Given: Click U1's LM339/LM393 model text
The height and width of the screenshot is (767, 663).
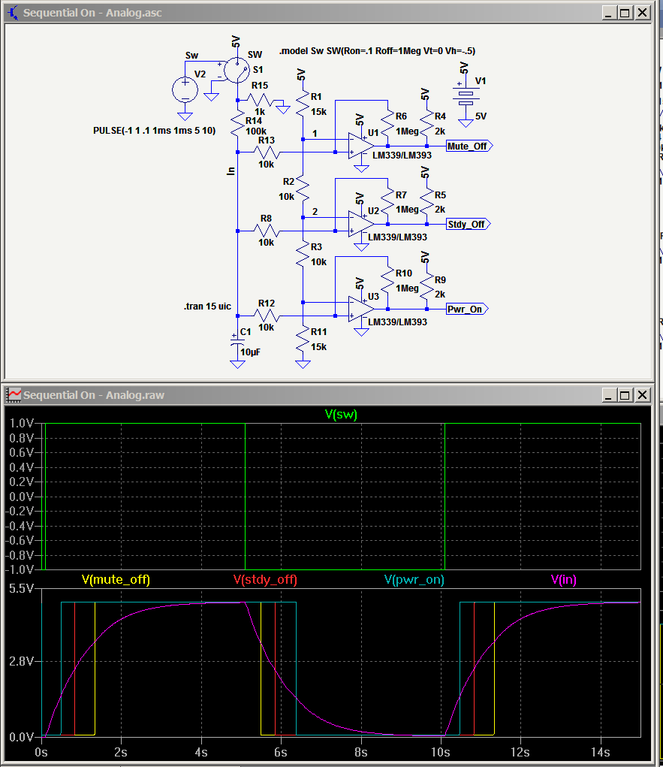Looking at the screenshot, I should pyautogui.click(x=402, y=156).
